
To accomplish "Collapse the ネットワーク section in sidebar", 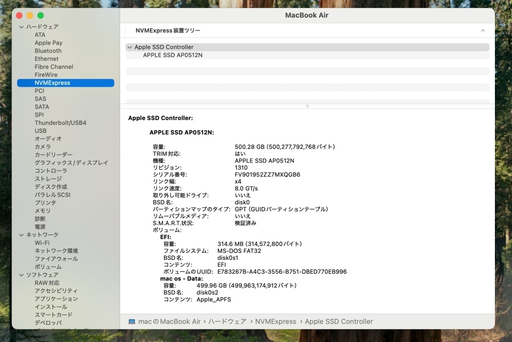I will coord(21,235).
